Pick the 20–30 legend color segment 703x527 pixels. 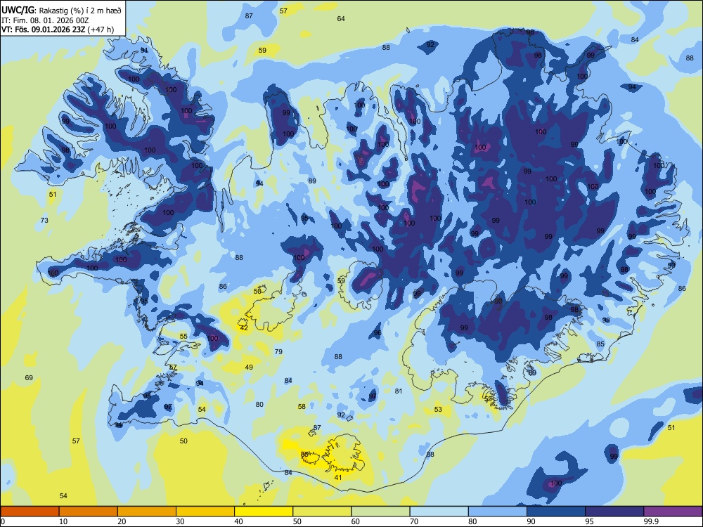click(147, 512)
